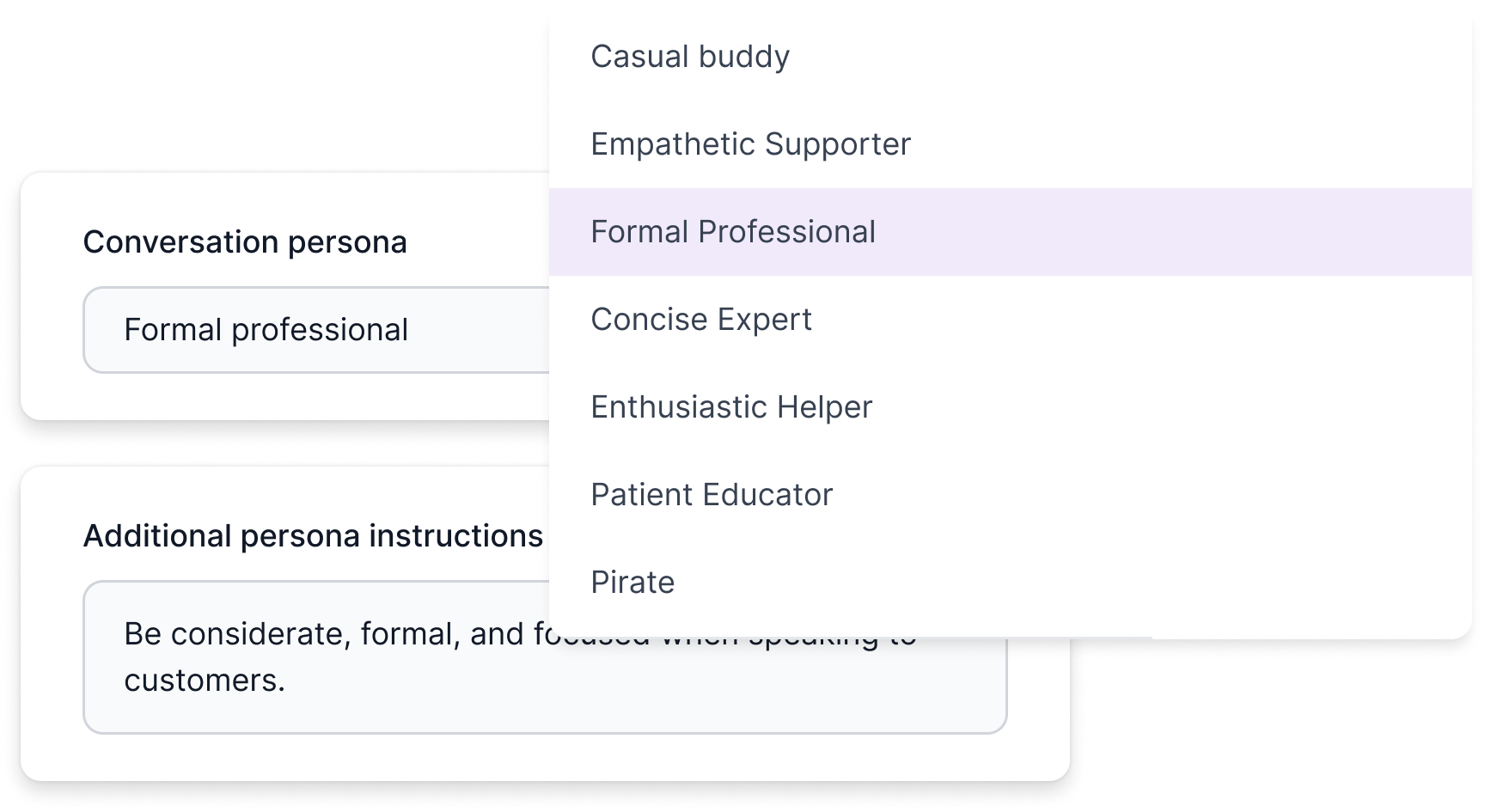
Task: Place cursor on the word 'customers.'
Action: [x=204, y=681]
